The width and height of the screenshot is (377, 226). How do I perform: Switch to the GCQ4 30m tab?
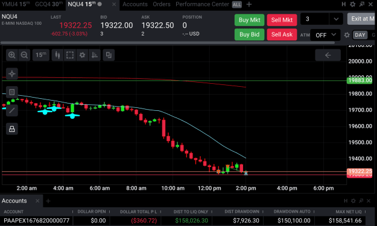(49, 4)
